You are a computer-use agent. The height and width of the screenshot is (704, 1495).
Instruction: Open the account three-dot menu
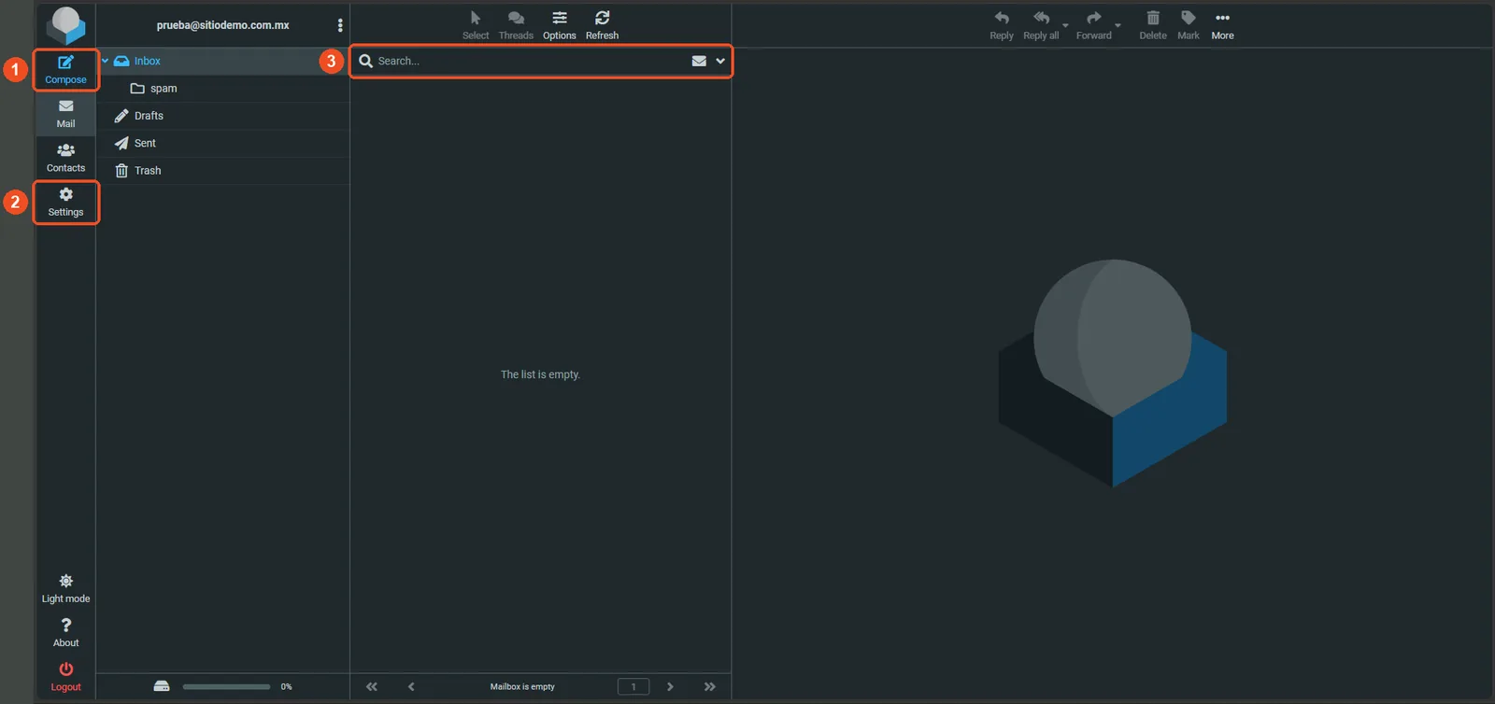[x=340, y=25]
